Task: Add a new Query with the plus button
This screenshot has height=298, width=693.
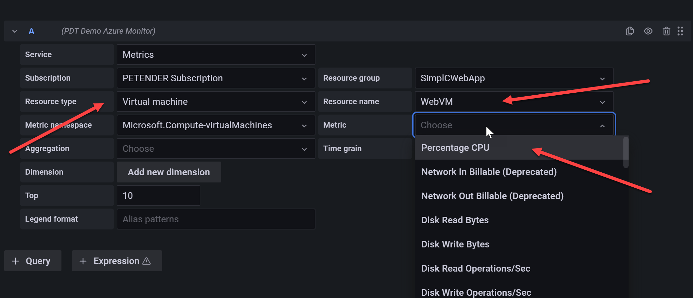Action: point(33,261)
